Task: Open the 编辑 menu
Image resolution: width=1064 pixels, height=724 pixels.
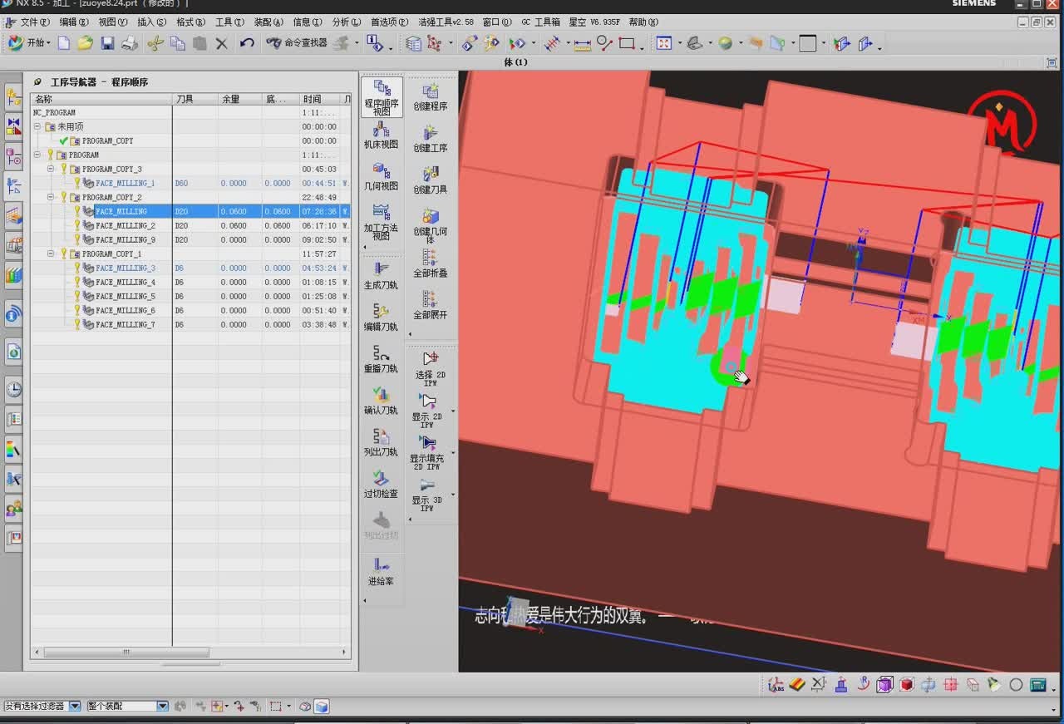Action: [74, 22]
